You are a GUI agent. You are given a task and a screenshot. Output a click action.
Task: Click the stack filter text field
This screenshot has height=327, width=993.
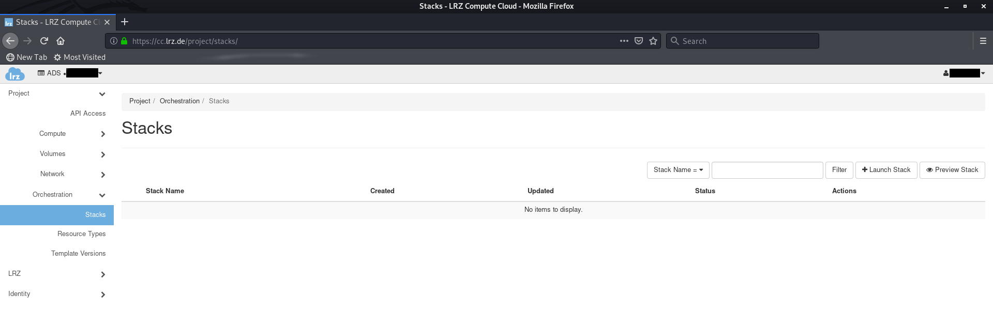(x=767, y=170)
